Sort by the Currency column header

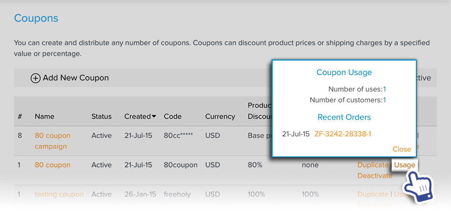(x=220, y=116)
